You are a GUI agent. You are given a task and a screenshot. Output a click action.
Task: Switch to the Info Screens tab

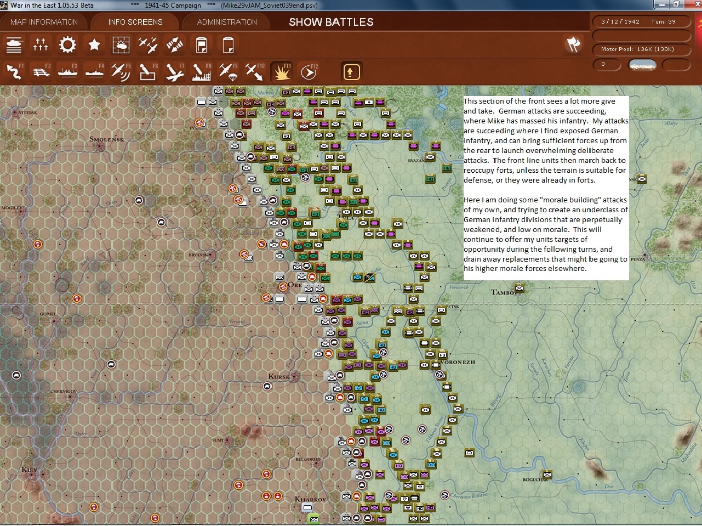[135, 22]
